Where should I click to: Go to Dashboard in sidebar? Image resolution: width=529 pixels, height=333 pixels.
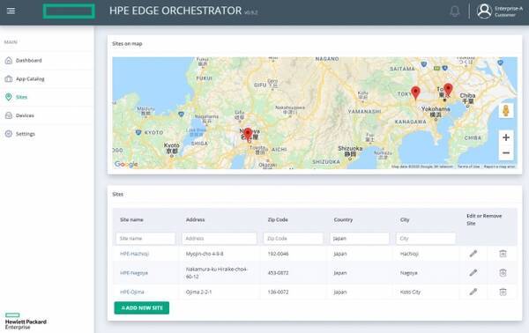pos(29,60)
